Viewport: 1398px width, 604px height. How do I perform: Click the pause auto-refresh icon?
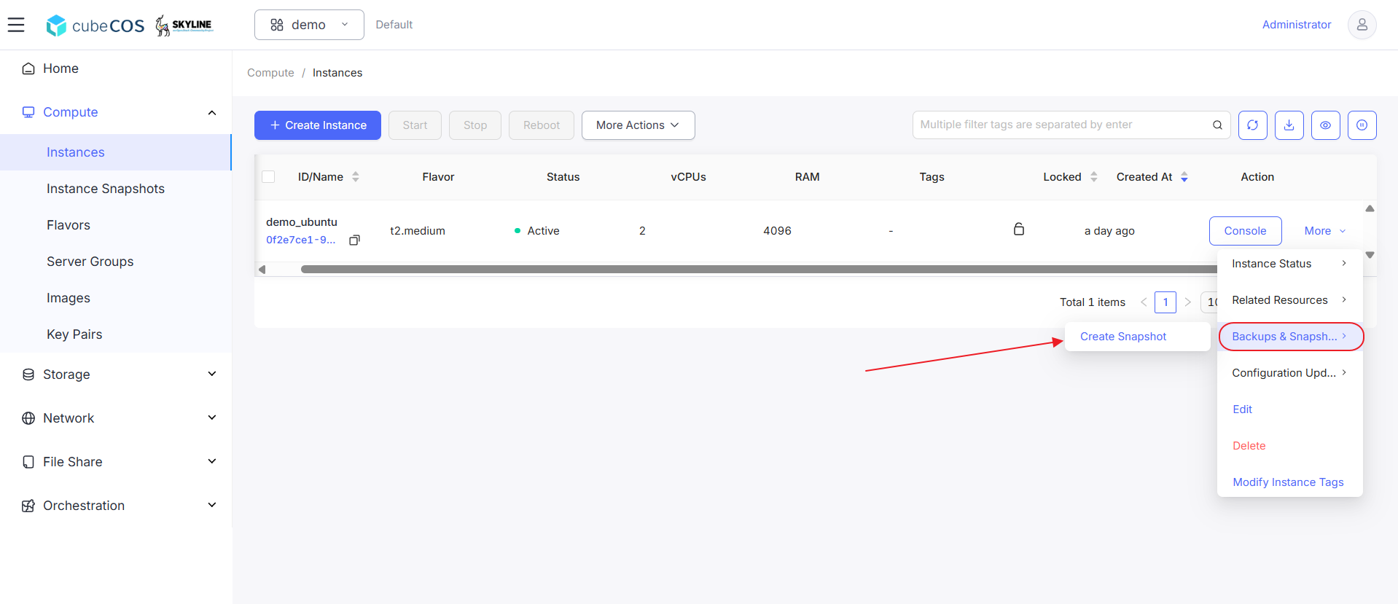(x=1362, y=125)
